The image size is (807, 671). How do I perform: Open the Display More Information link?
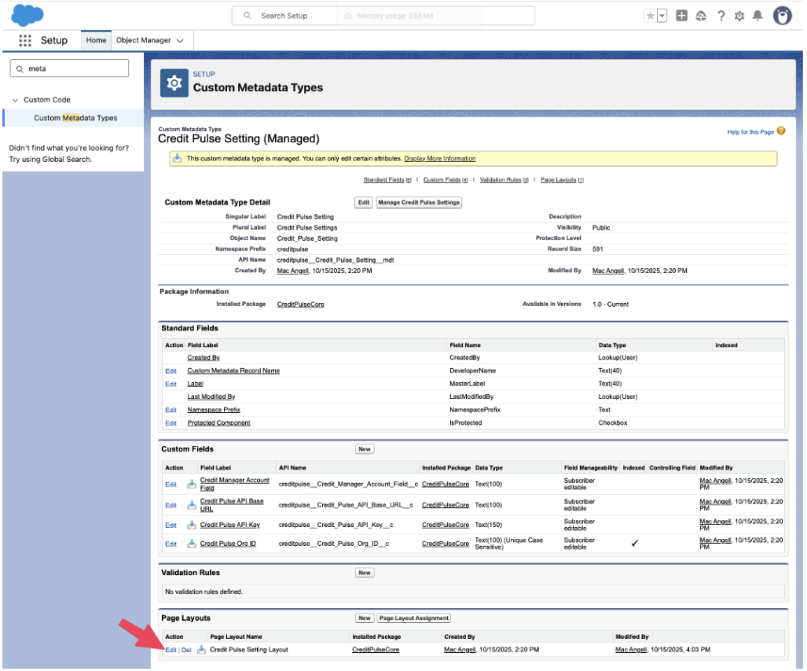(x=439, y=158)
